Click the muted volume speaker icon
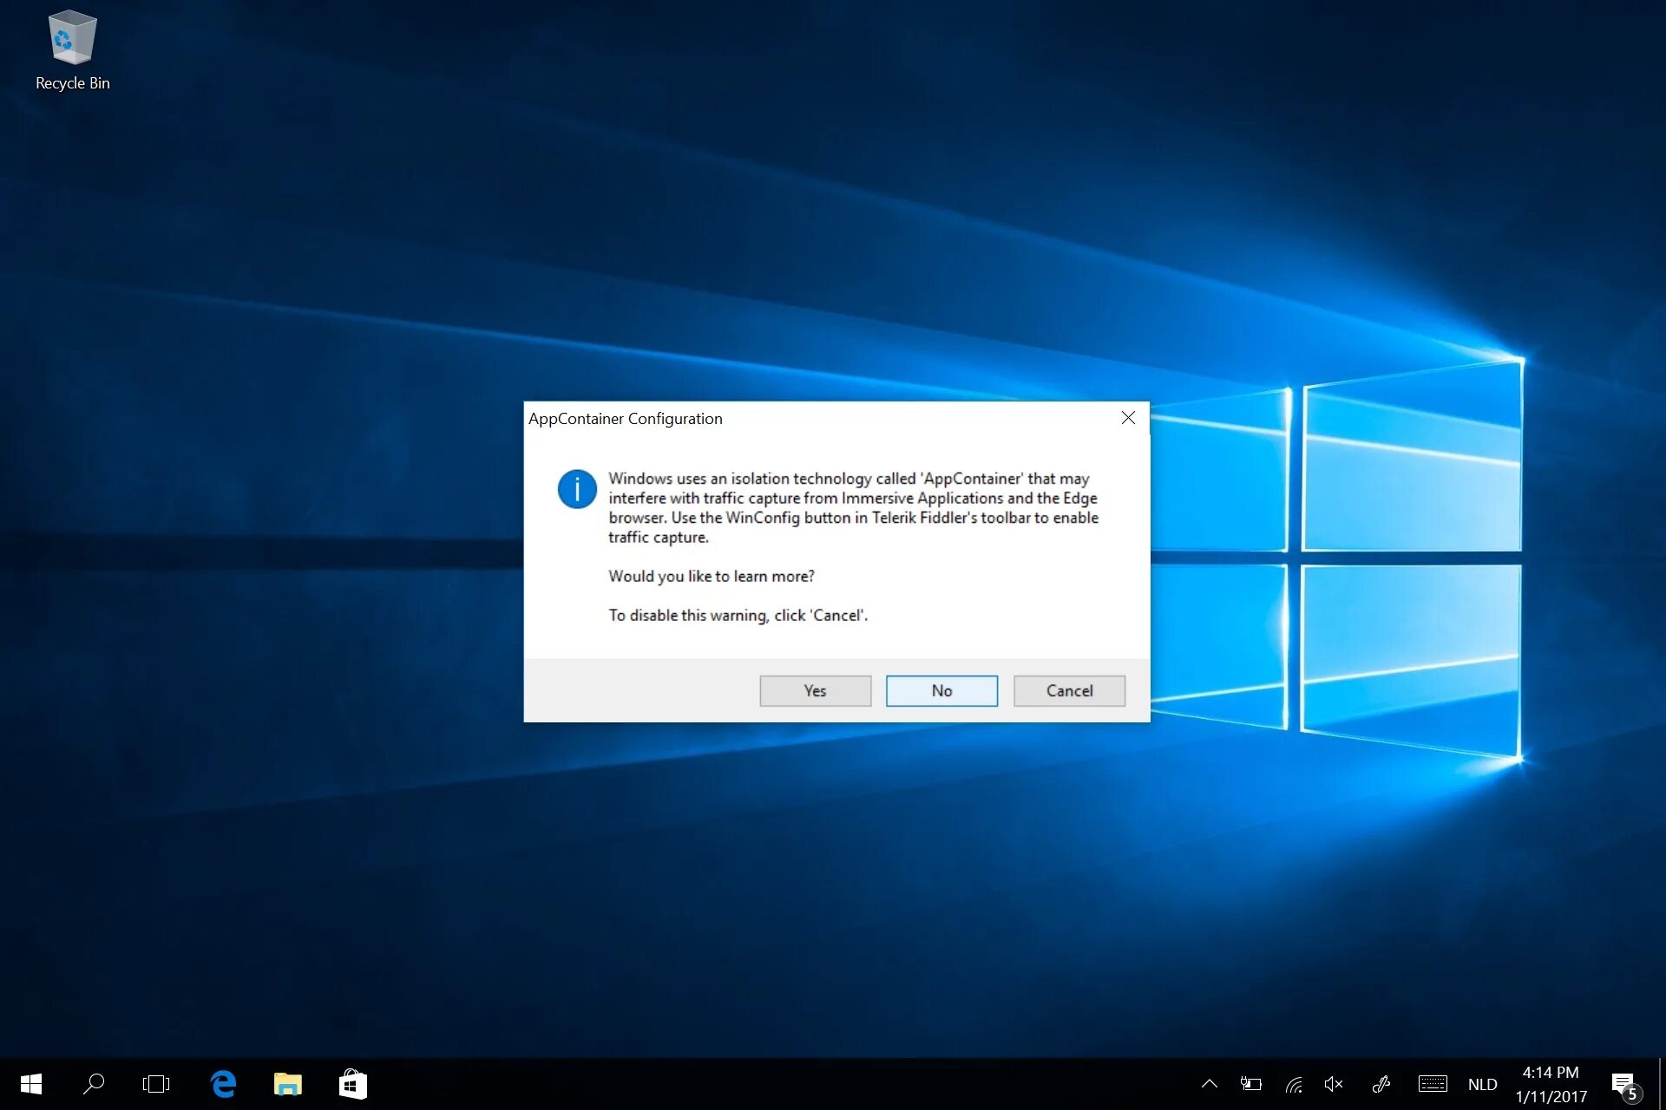 (x=1334, y=1084)
